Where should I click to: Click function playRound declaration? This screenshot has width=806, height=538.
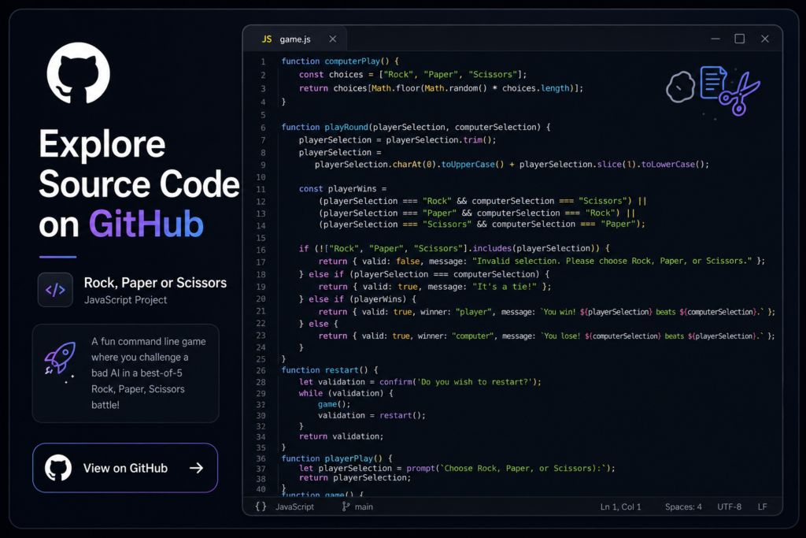pos(416,127)
